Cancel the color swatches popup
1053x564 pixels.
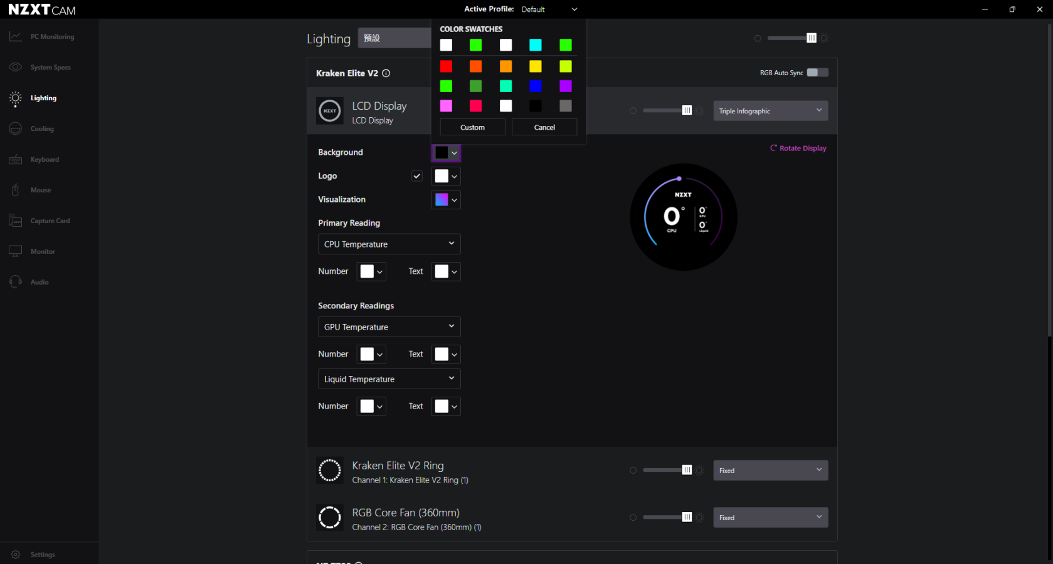tap(544, 127)
